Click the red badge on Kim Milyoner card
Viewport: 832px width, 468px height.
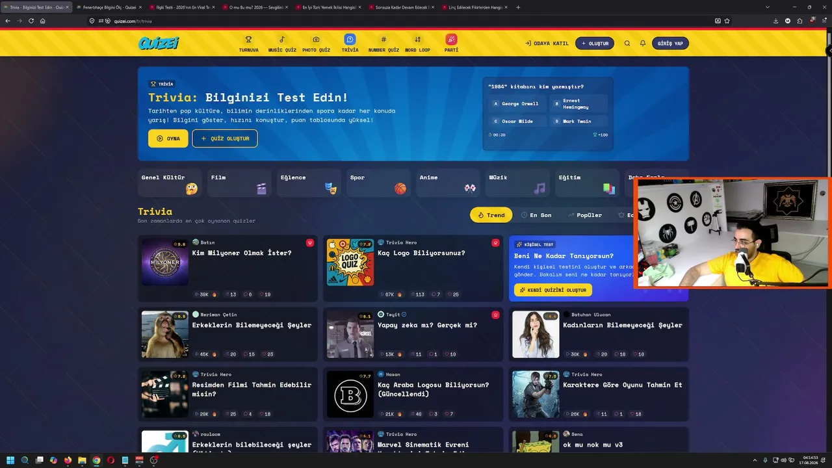coord(310,242)
